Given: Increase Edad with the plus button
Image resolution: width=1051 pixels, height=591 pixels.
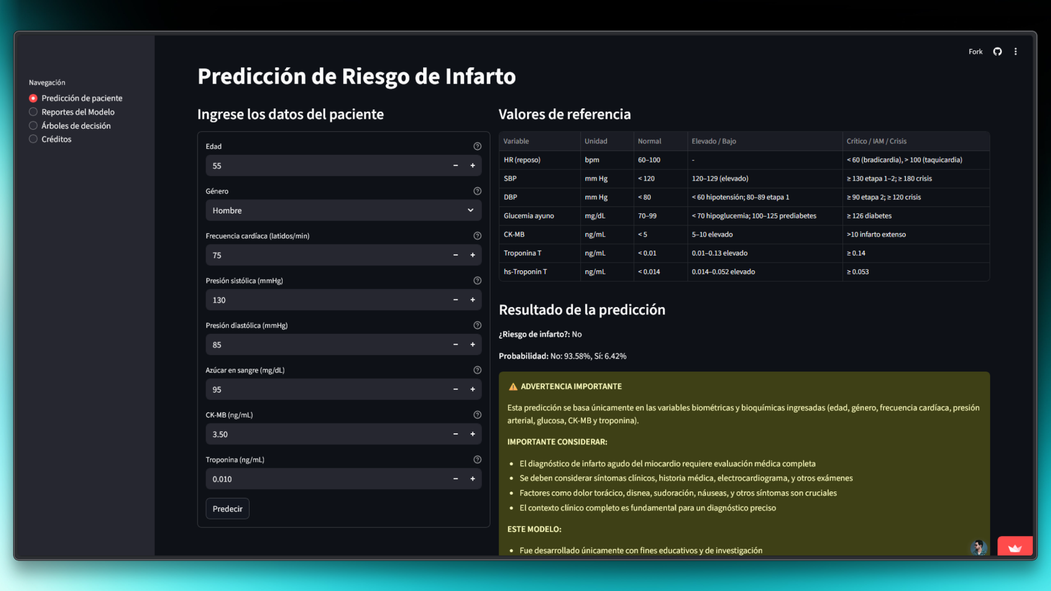Looking at the screenshot, I should 472,165.
